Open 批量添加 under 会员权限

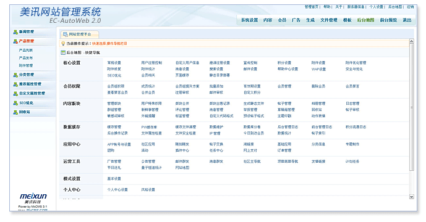coord(216,86)
